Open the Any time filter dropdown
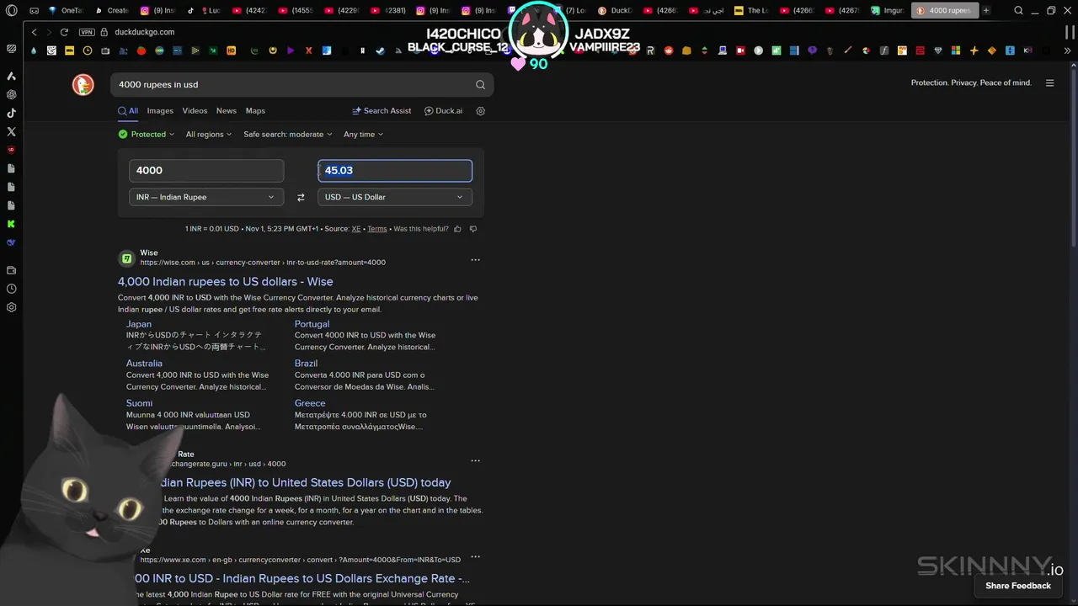 click(x=363, y=135)
